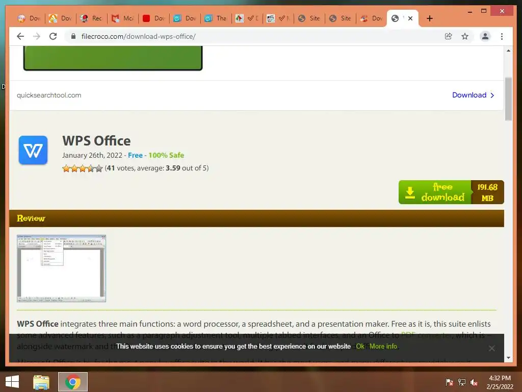Click the January 26th, 2022 date text

coord(92,155)
